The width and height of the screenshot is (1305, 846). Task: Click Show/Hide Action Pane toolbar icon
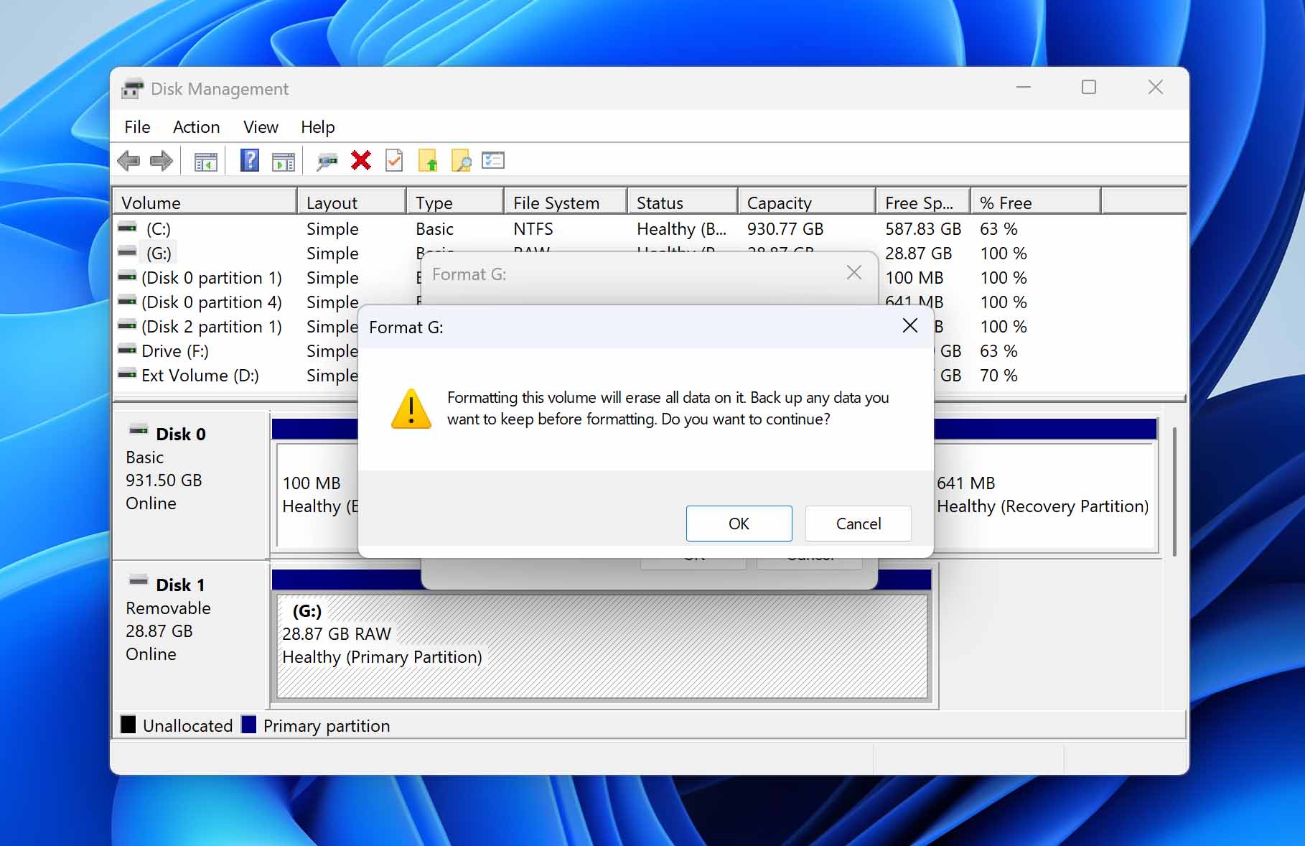point(284,161)
